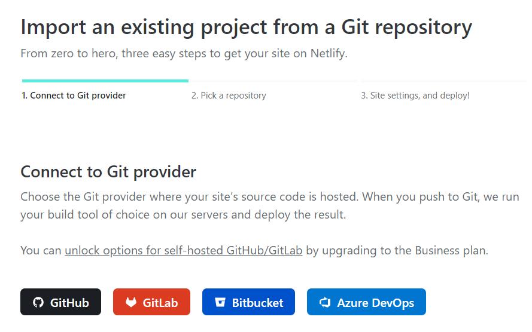Select the Bitbucket provider button text
The image size is (532, 332).
point(257,303)
